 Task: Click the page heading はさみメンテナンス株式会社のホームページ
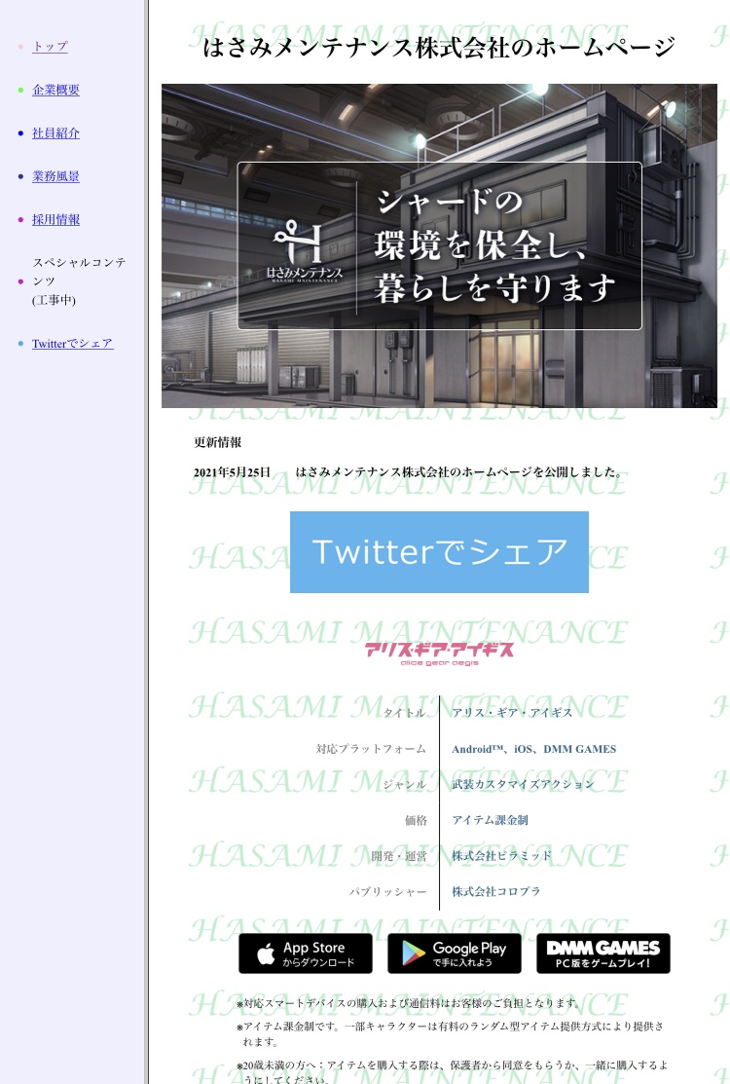click(439, 47)
